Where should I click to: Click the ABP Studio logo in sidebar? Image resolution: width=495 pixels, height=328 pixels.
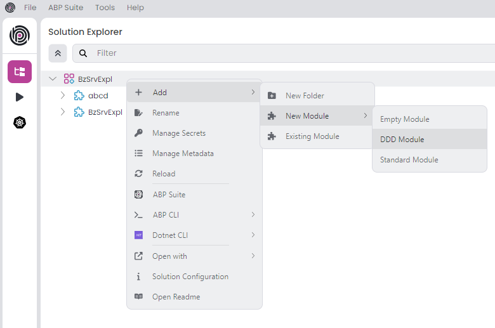tap(20, 36)
